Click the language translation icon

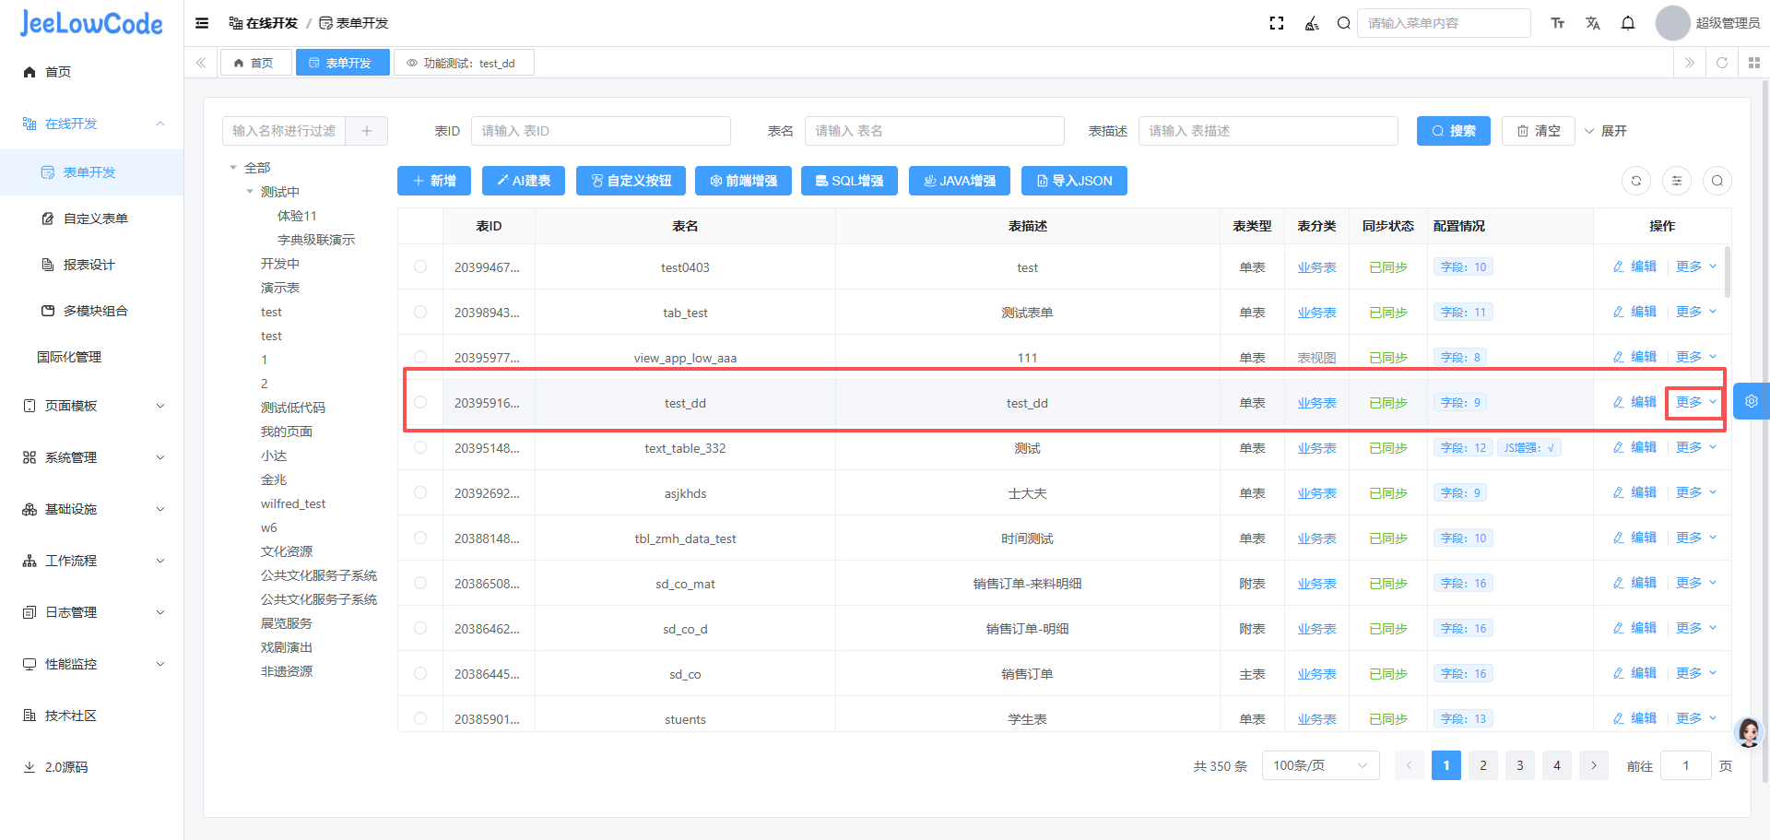click(x=1593, y=23)
